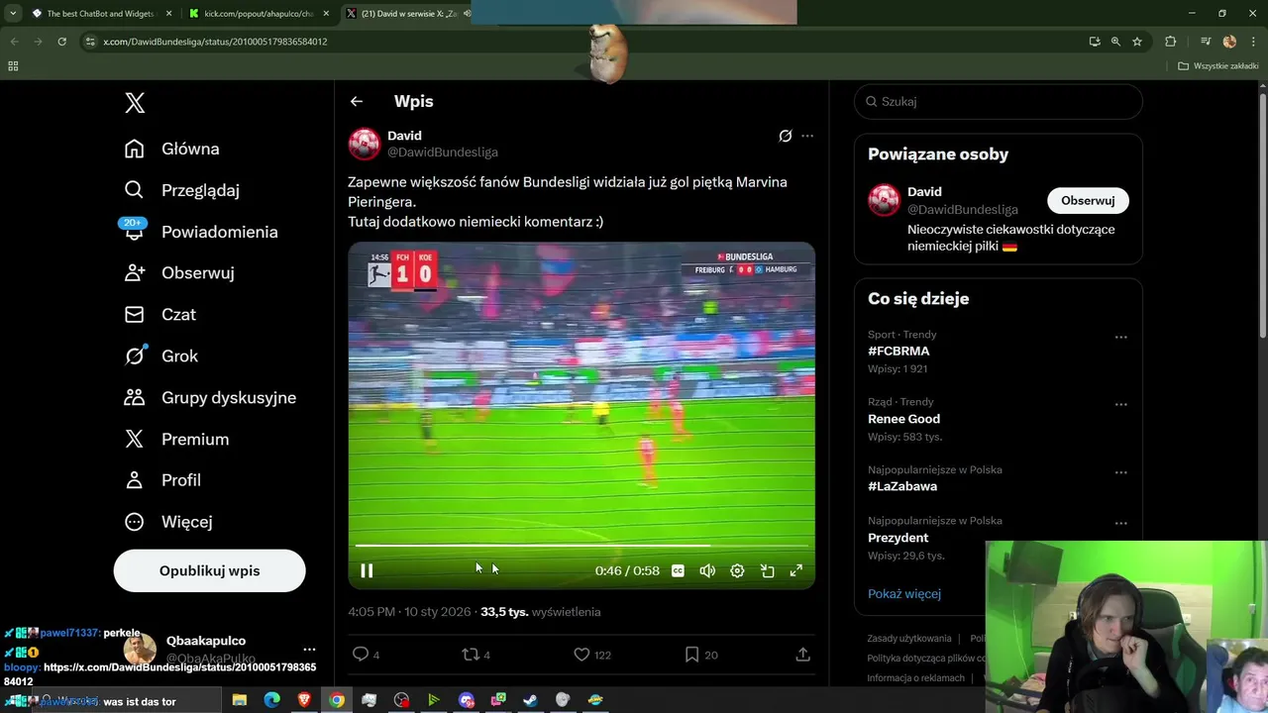Open Grupy dyskusyjne
Image resolution: width=1268 pixels, height=713 pixels.
click(x=210, y=397)
